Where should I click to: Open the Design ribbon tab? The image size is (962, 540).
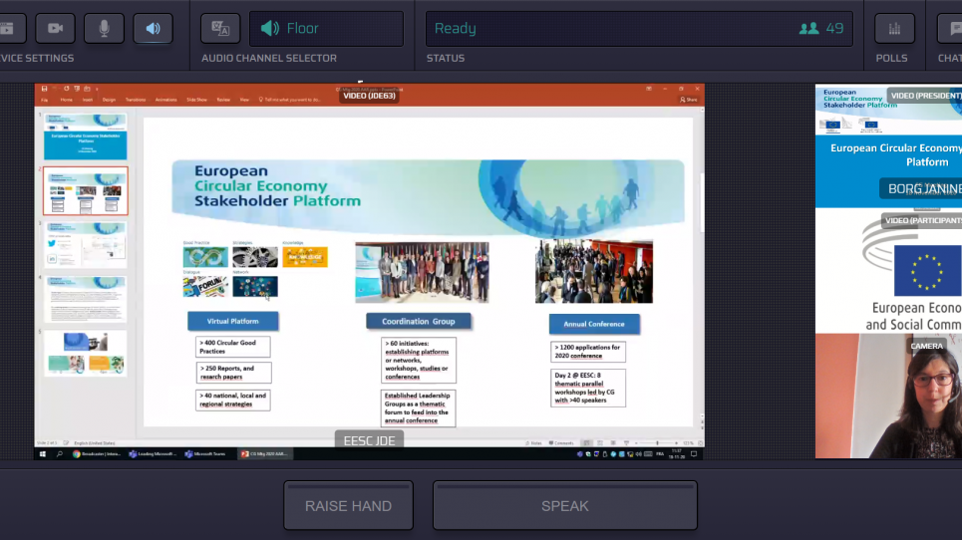[x=109, y=100]
